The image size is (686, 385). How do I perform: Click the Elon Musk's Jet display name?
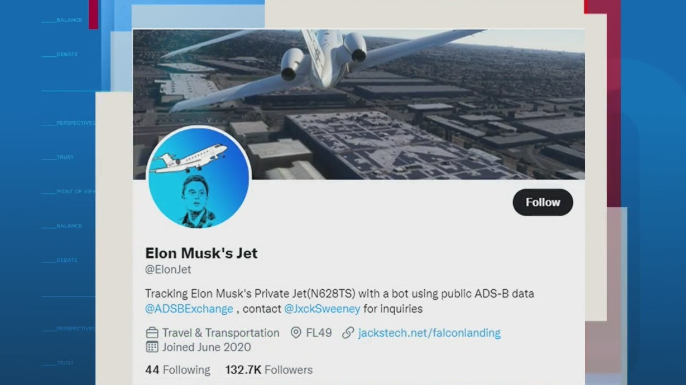[202, 253]
